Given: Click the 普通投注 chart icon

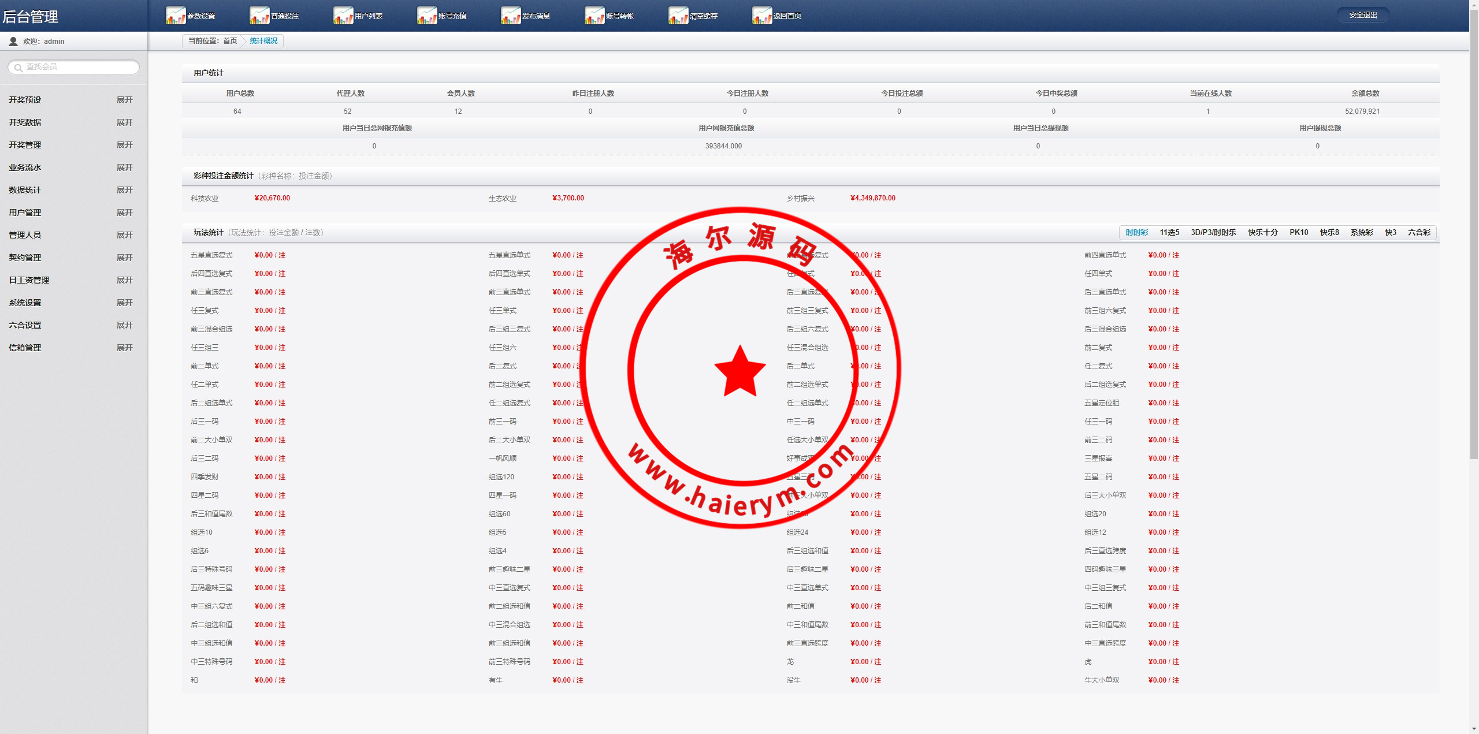Looking at the screenshot, I should pos(259,16).
